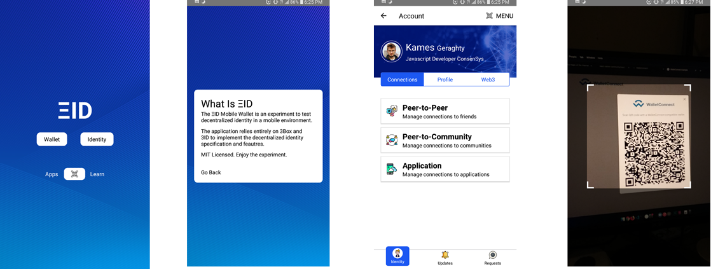
Task: Open Application connections card
Action: click(445, 169)
